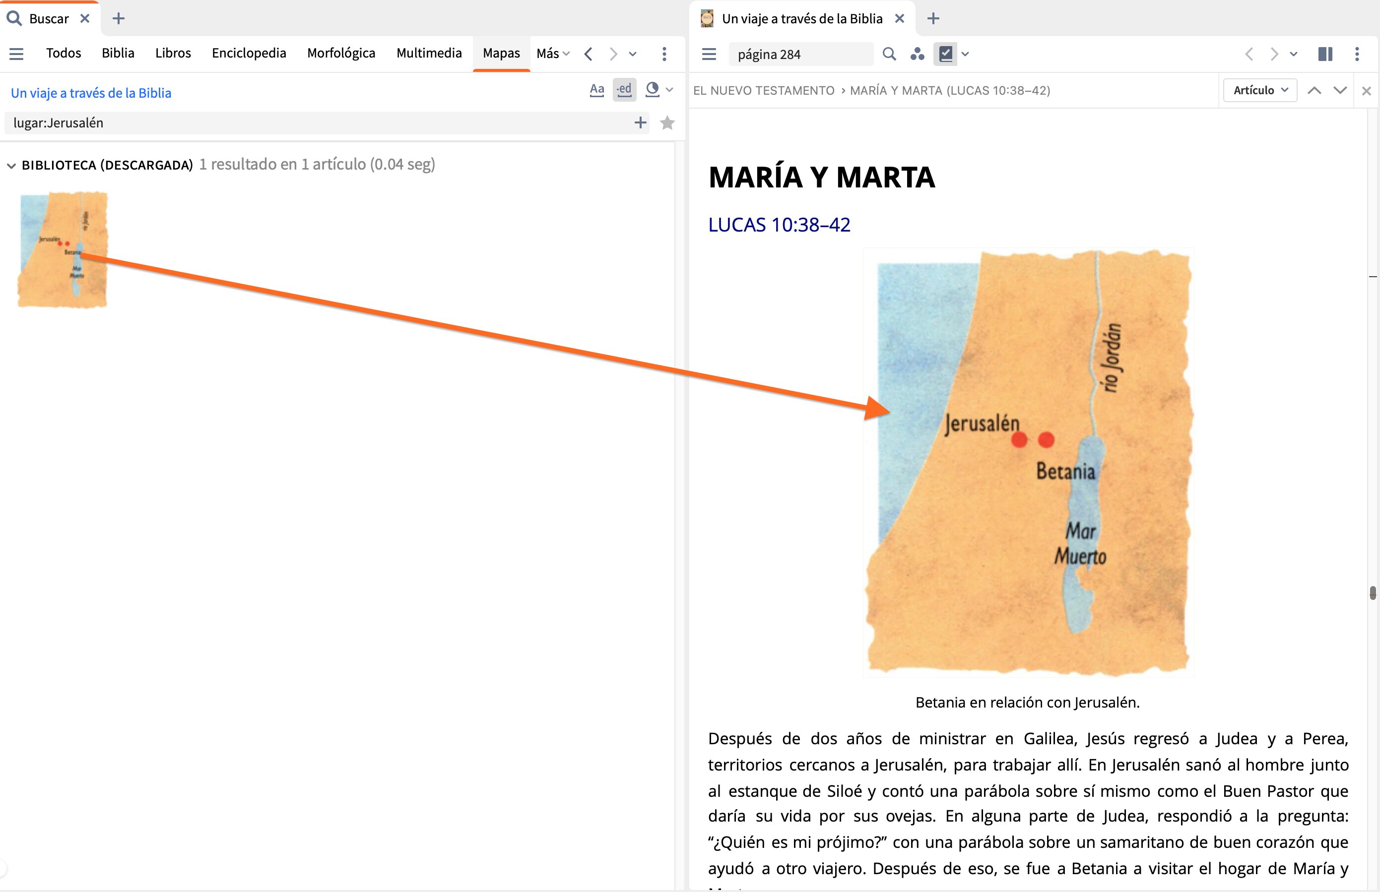
Task: Select the Morfológica search type
Action: (x=341, y=53)
